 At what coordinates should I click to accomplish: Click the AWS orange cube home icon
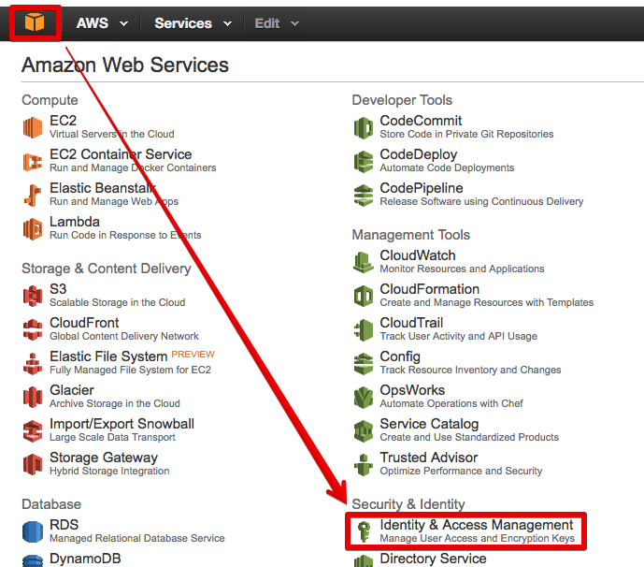point(35,22)
